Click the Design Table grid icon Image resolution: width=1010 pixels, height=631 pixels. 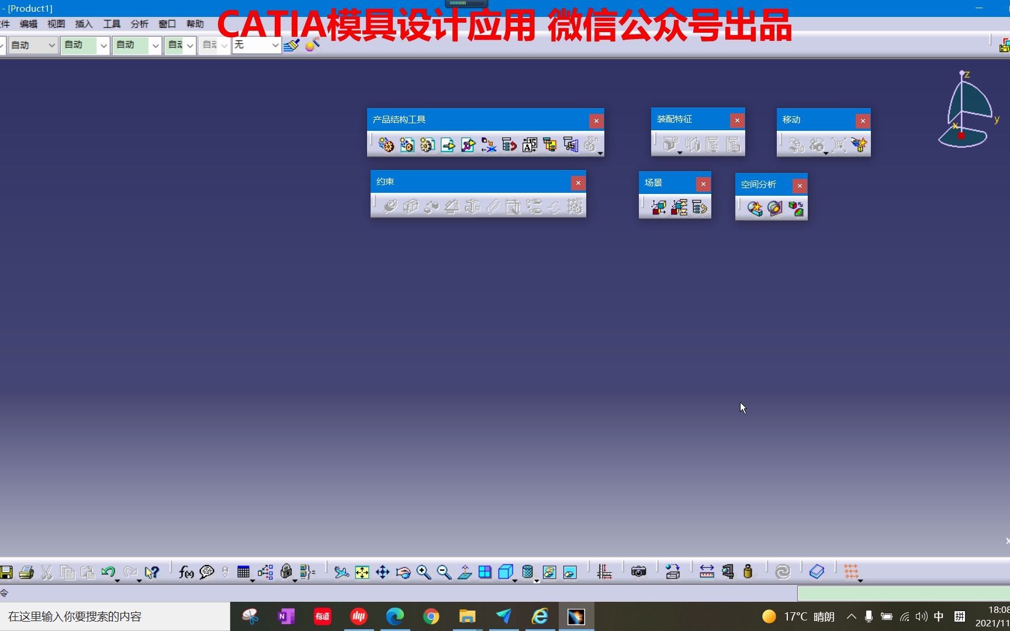pos(243,572)
